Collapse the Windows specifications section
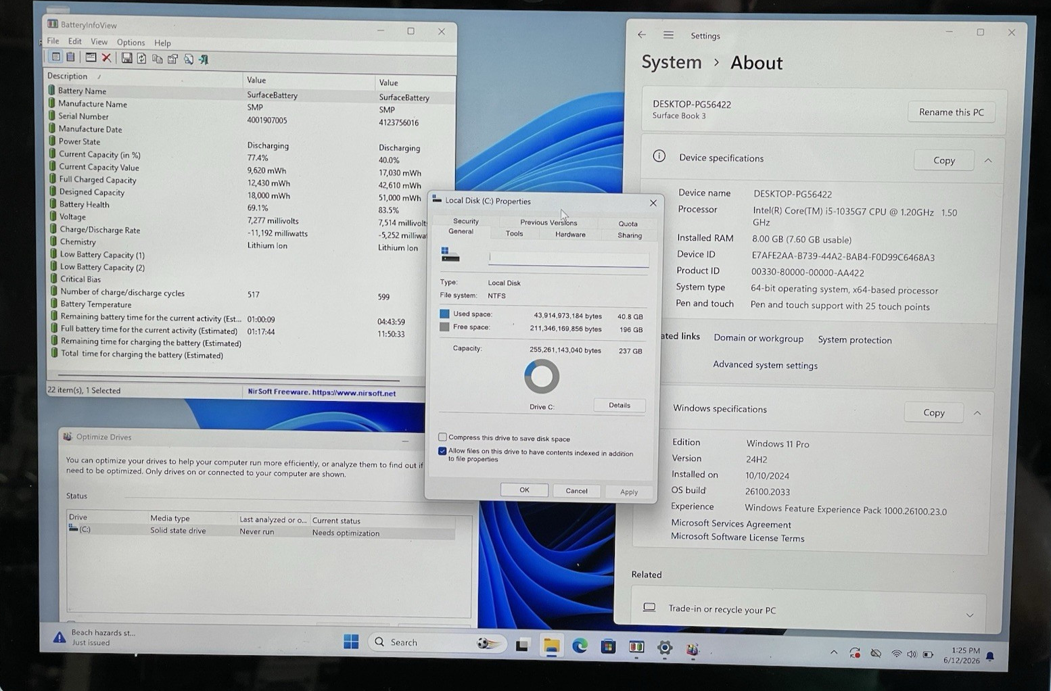This screenshot has width=1051, height=691. click(x=977, y=413)
